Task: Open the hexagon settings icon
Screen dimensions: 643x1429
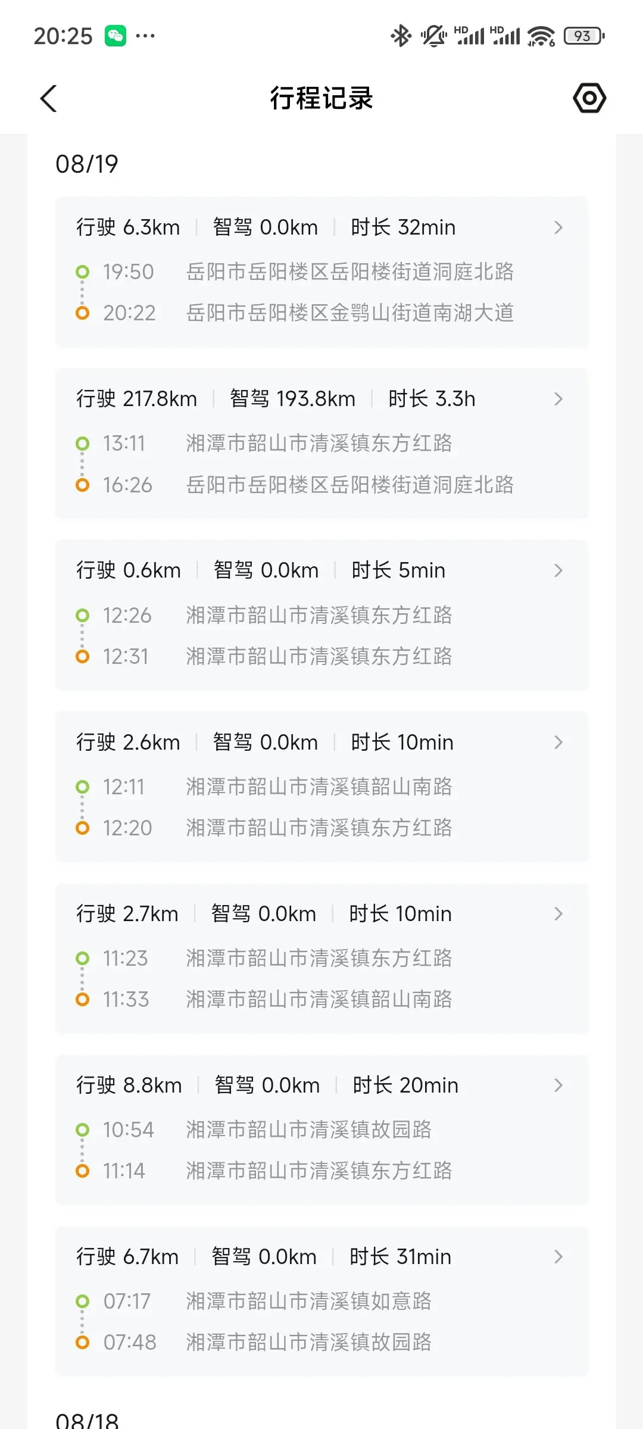Action: click(x=589, y=98)
